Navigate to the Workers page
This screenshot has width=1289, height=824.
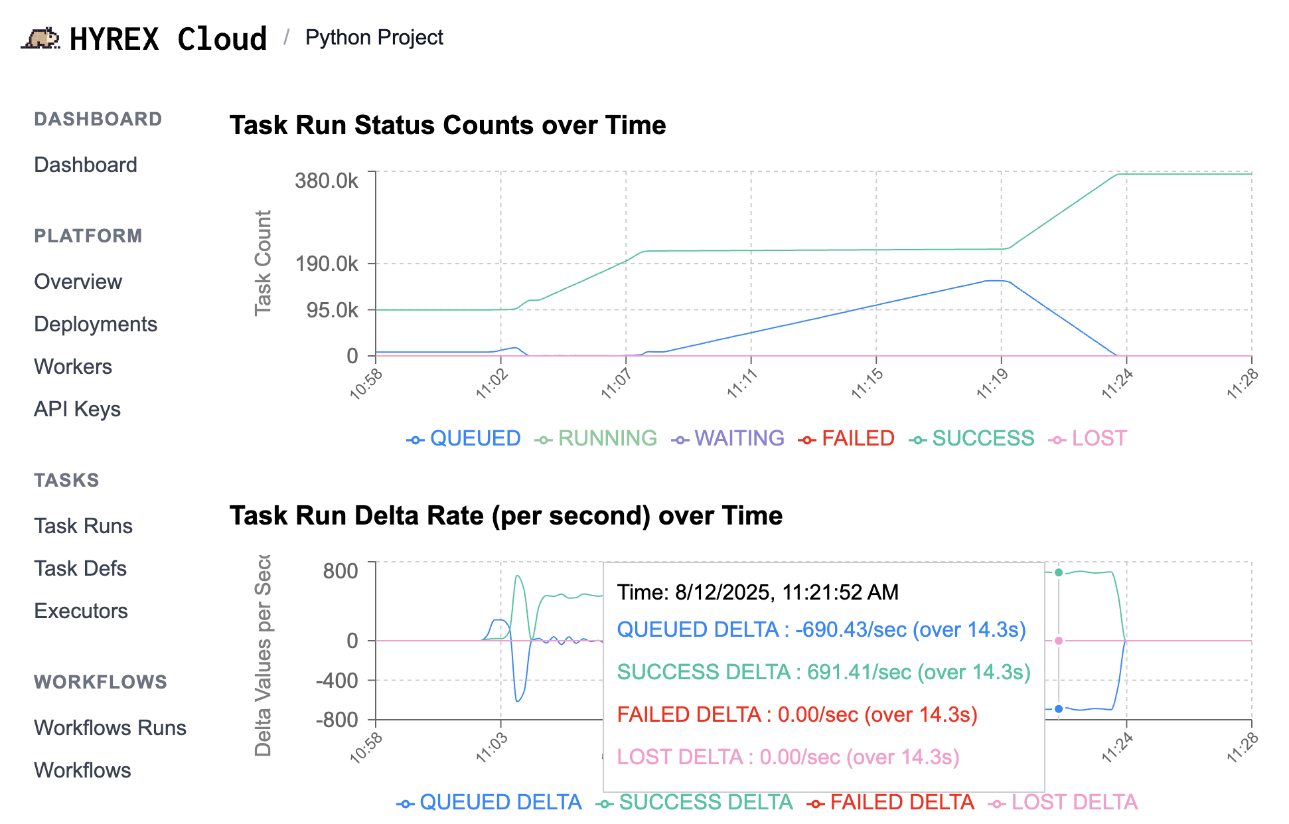click(73, 367)
